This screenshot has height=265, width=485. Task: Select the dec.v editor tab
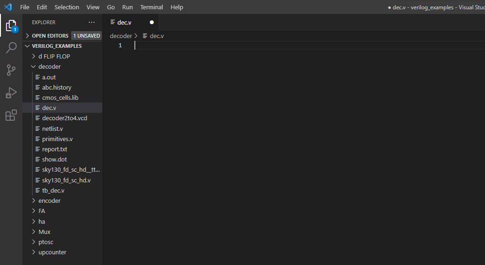tap(131, 22)
